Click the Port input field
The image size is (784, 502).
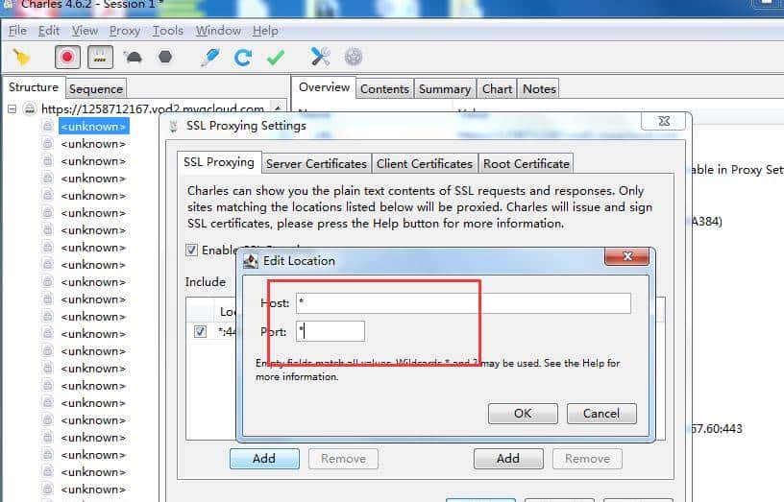pyautogui.click(x=331, y=331)
